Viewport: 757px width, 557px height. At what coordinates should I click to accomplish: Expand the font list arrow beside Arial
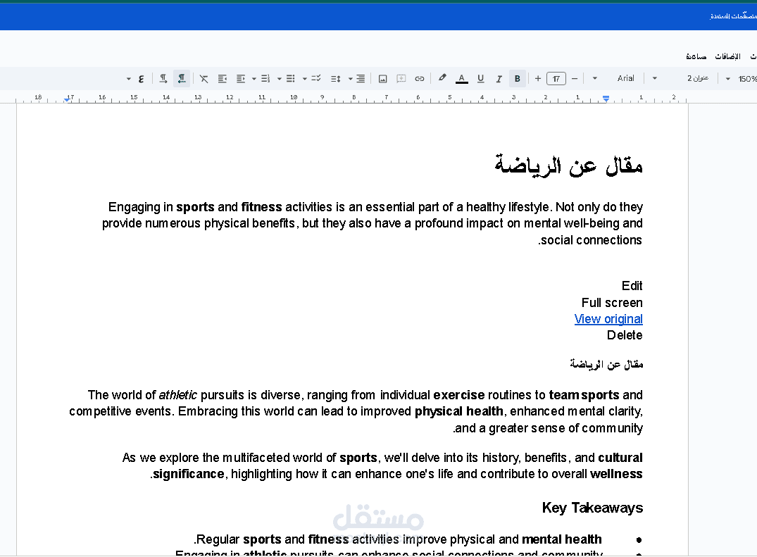595,78
